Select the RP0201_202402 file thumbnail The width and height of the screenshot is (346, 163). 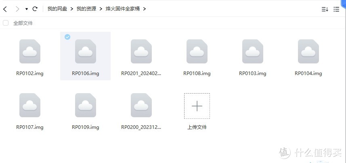coord(141,51)
